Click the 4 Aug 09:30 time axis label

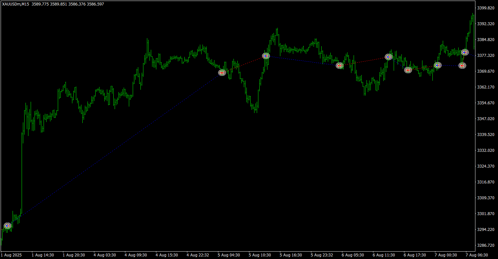click(x=136, y=255)
